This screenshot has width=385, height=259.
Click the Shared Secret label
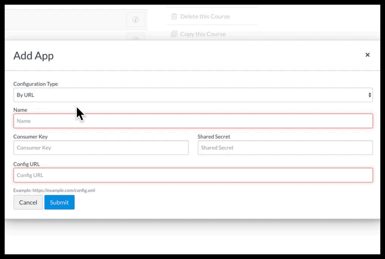pos(214,137)
